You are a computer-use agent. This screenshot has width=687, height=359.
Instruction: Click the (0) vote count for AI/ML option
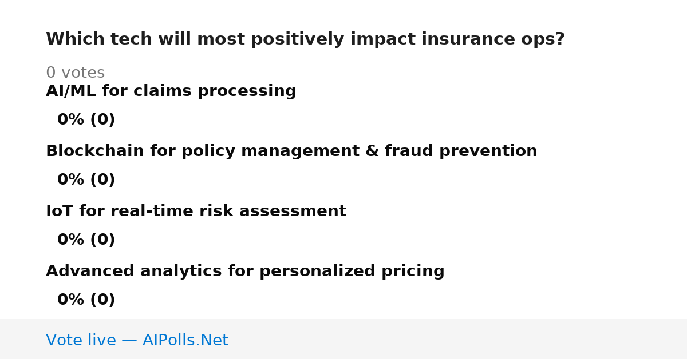tap(102, 120)
